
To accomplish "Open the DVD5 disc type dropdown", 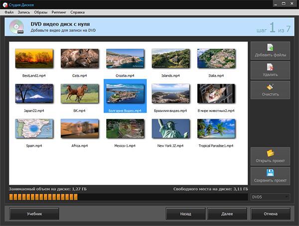I will [x=270, y=197].
